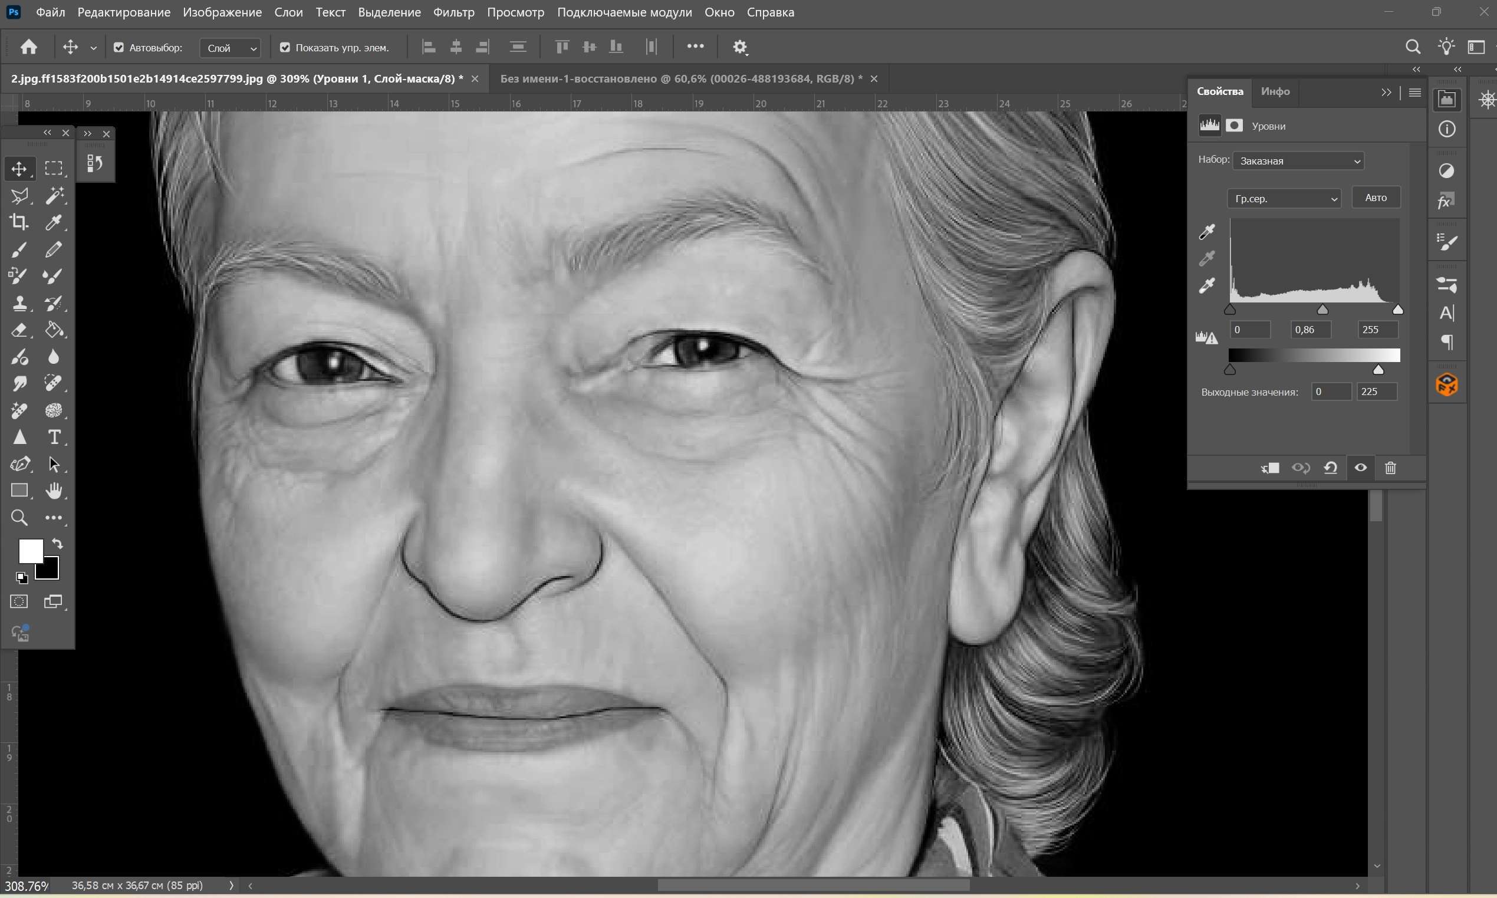The image size is (1497, 898).
Task: Select the Clone Stamp tool
Action: (19, 303)
